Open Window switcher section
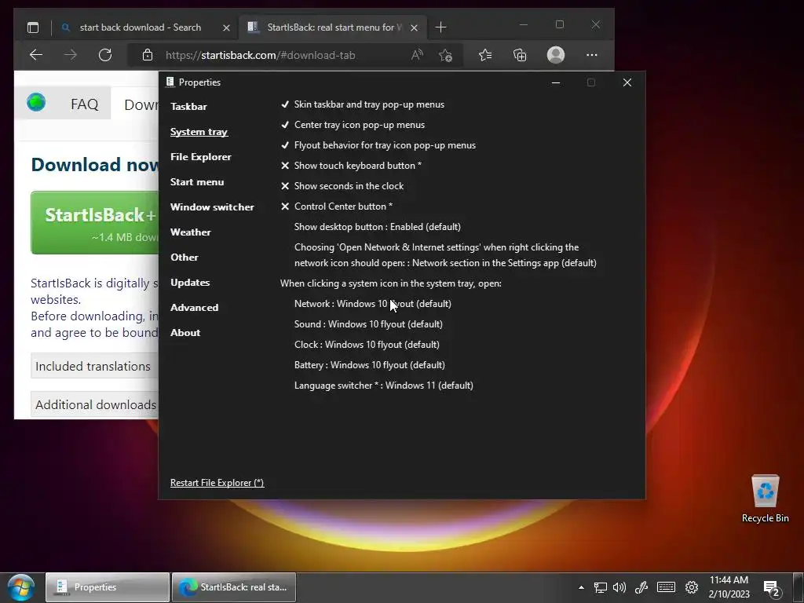This screenshot has height=603, width=804. click(x=212, y=207)
